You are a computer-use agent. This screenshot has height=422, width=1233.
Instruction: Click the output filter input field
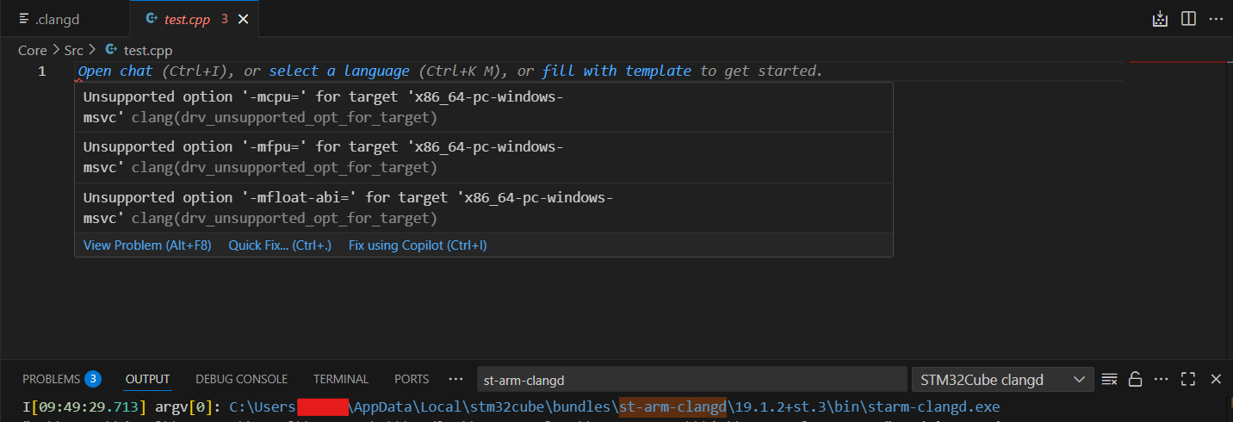691,379
